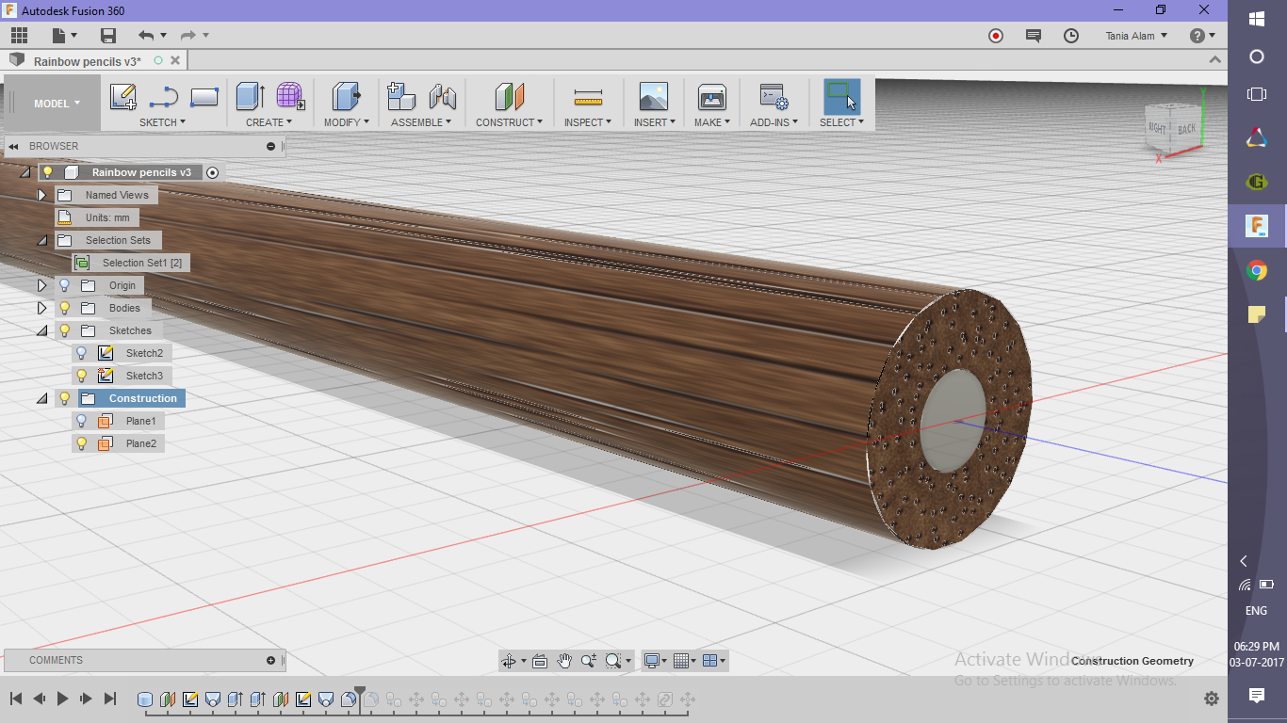Expand the Bodies folder
This screenshot has width=1287, height=723.
coord(41,308)
